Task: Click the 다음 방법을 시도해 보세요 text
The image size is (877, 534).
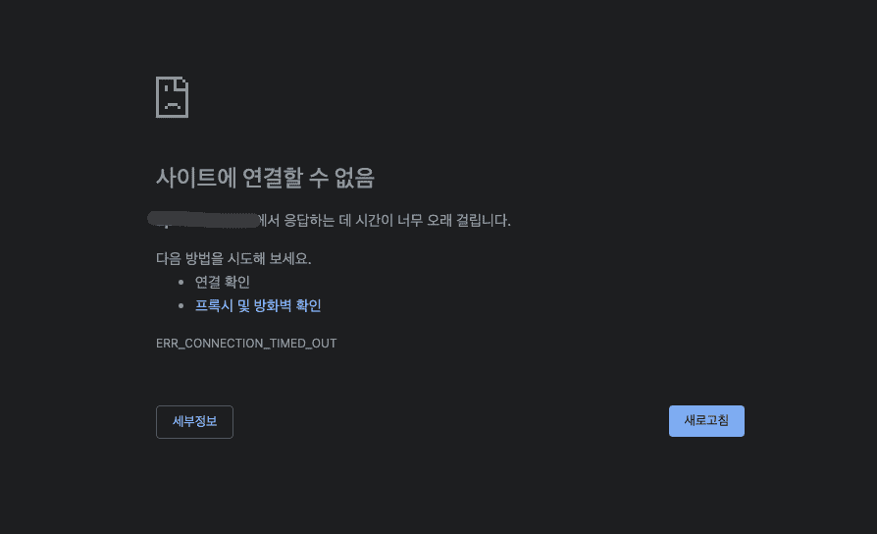Action: coord(233,258)
